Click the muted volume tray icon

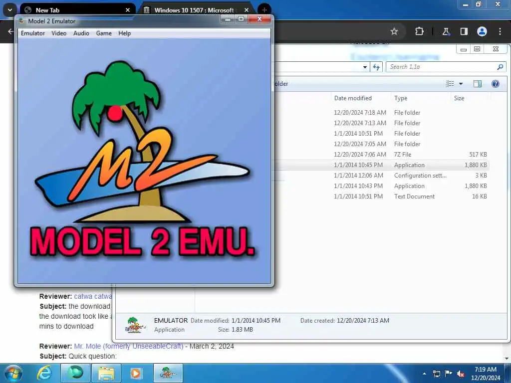(x=461, y=374)
